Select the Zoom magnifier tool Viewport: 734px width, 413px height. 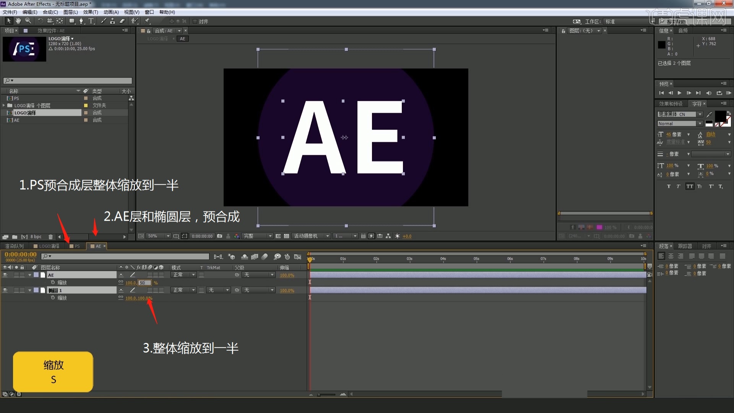(x=28, y=21)
